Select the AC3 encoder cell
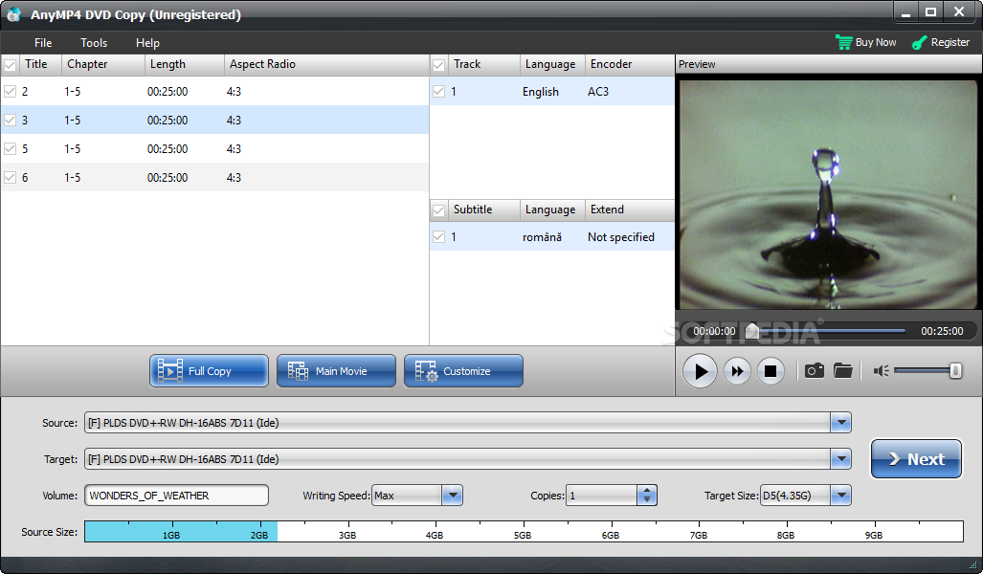983x574 pixels. coord(598,92)
